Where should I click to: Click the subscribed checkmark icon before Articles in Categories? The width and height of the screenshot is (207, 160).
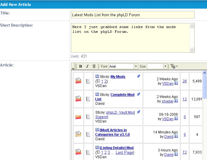[x=97, y=130]
